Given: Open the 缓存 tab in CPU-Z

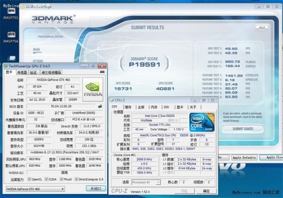Looking at the screenshot, I should (128, 107).
